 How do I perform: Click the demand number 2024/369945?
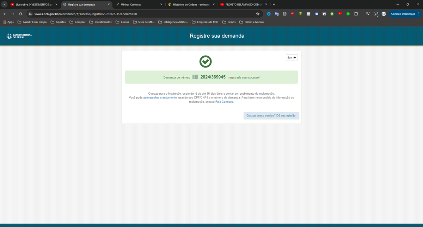coord(213,77)
